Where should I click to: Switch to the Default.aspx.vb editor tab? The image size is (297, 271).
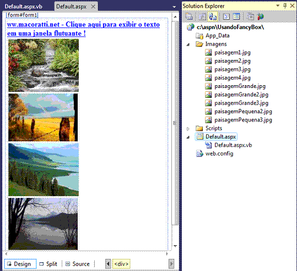[x=23, y=7]
